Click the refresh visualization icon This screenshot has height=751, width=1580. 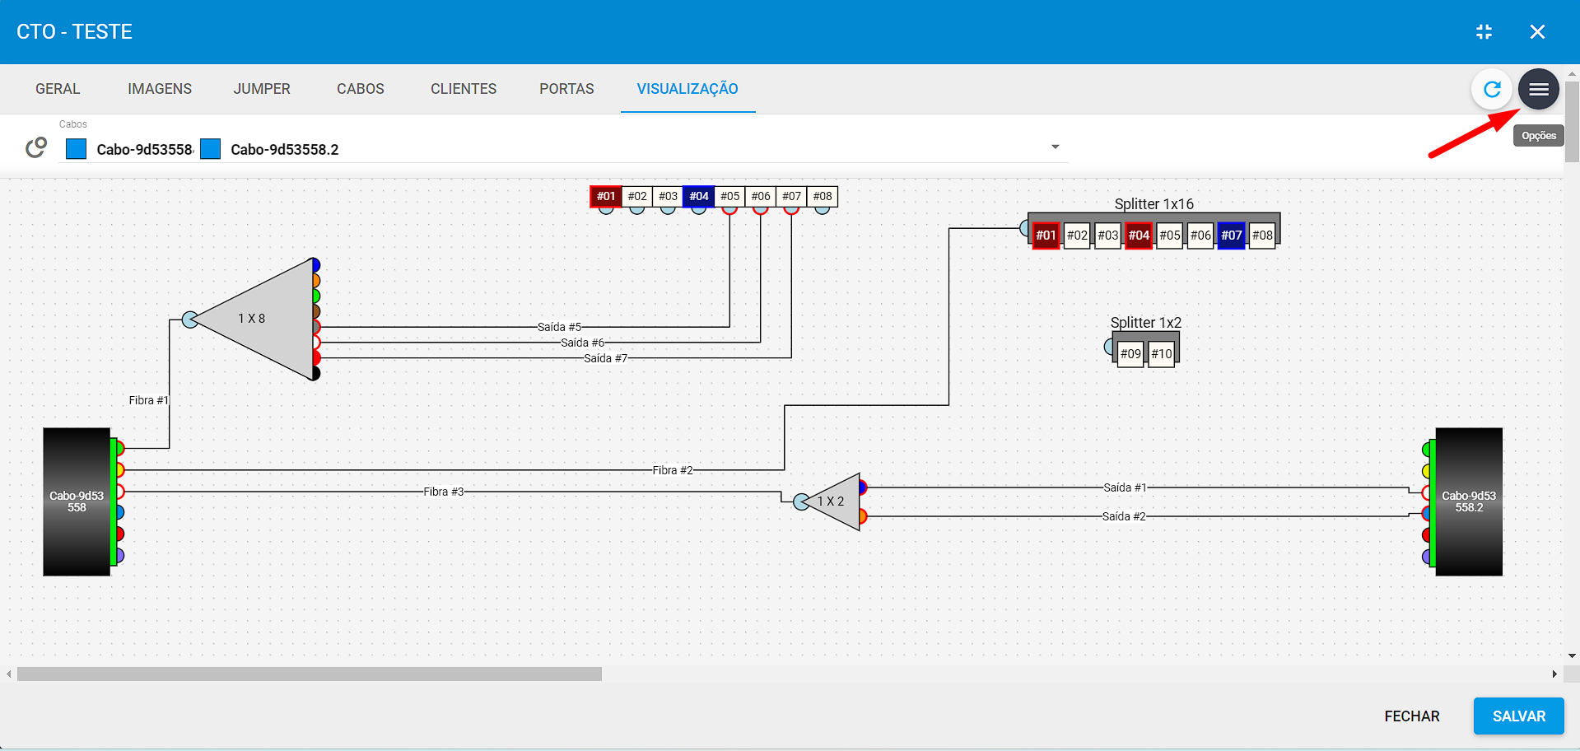[1492, 89]
